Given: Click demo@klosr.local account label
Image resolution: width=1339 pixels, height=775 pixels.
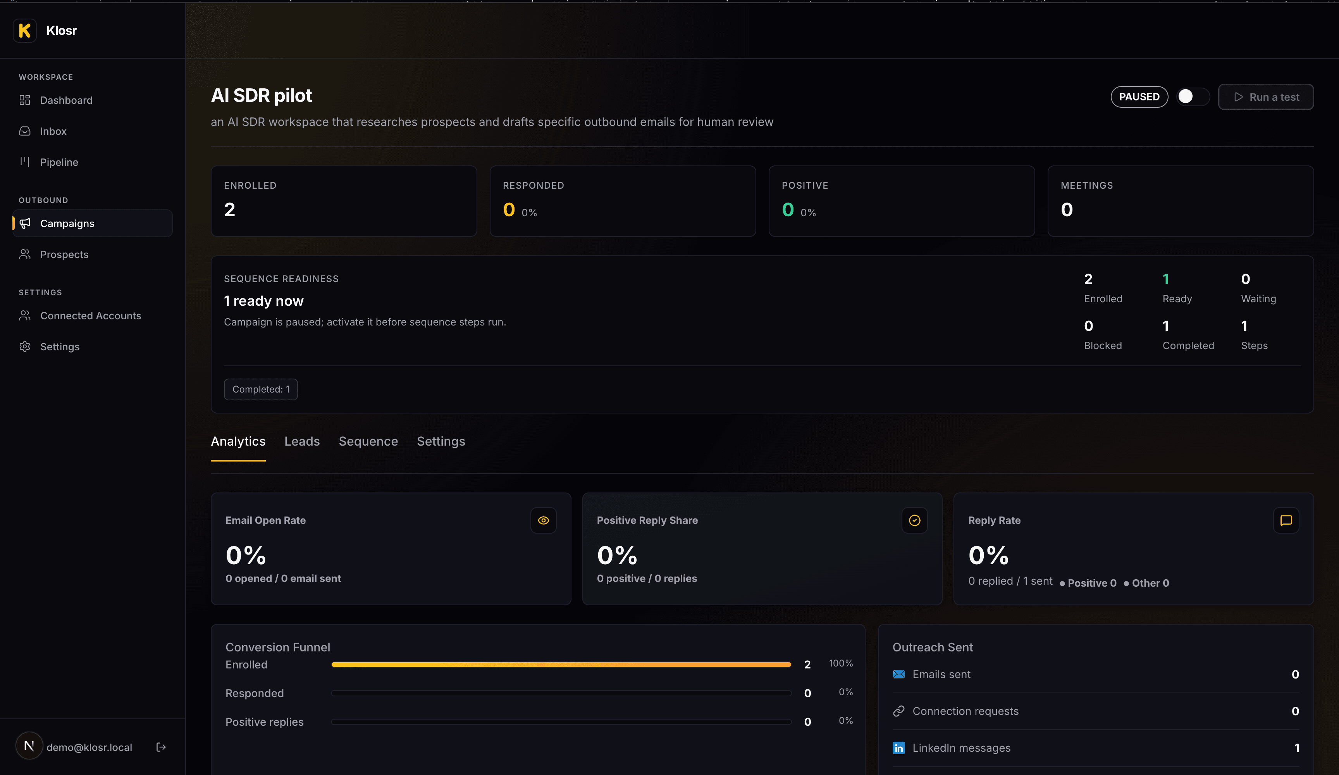Looking at the screenshot, I should pos(89,747).
